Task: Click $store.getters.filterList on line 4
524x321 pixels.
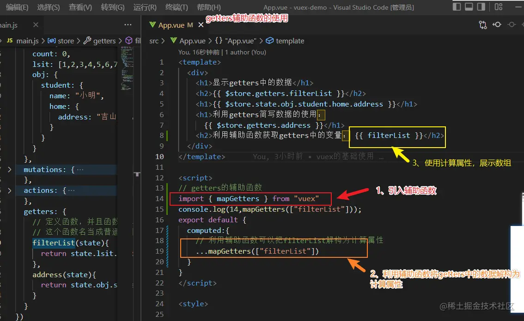Action: (279, 94)
